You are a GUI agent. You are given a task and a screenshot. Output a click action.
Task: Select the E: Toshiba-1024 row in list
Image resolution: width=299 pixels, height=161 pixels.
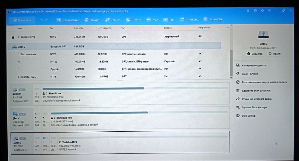point(115,77)
